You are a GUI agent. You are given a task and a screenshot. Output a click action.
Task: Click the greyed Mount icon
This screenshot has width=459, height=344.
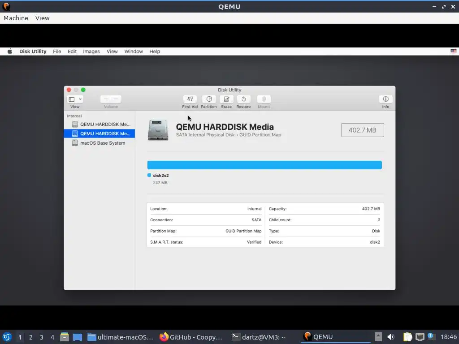pyautogui.click(x=264, y=99)
